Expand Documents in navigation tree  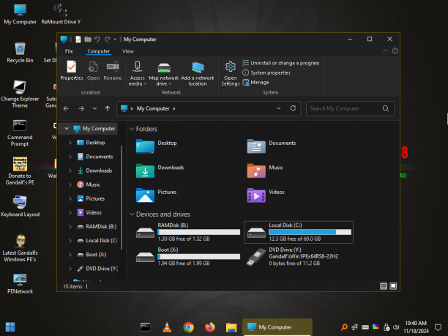click(70, 157)
